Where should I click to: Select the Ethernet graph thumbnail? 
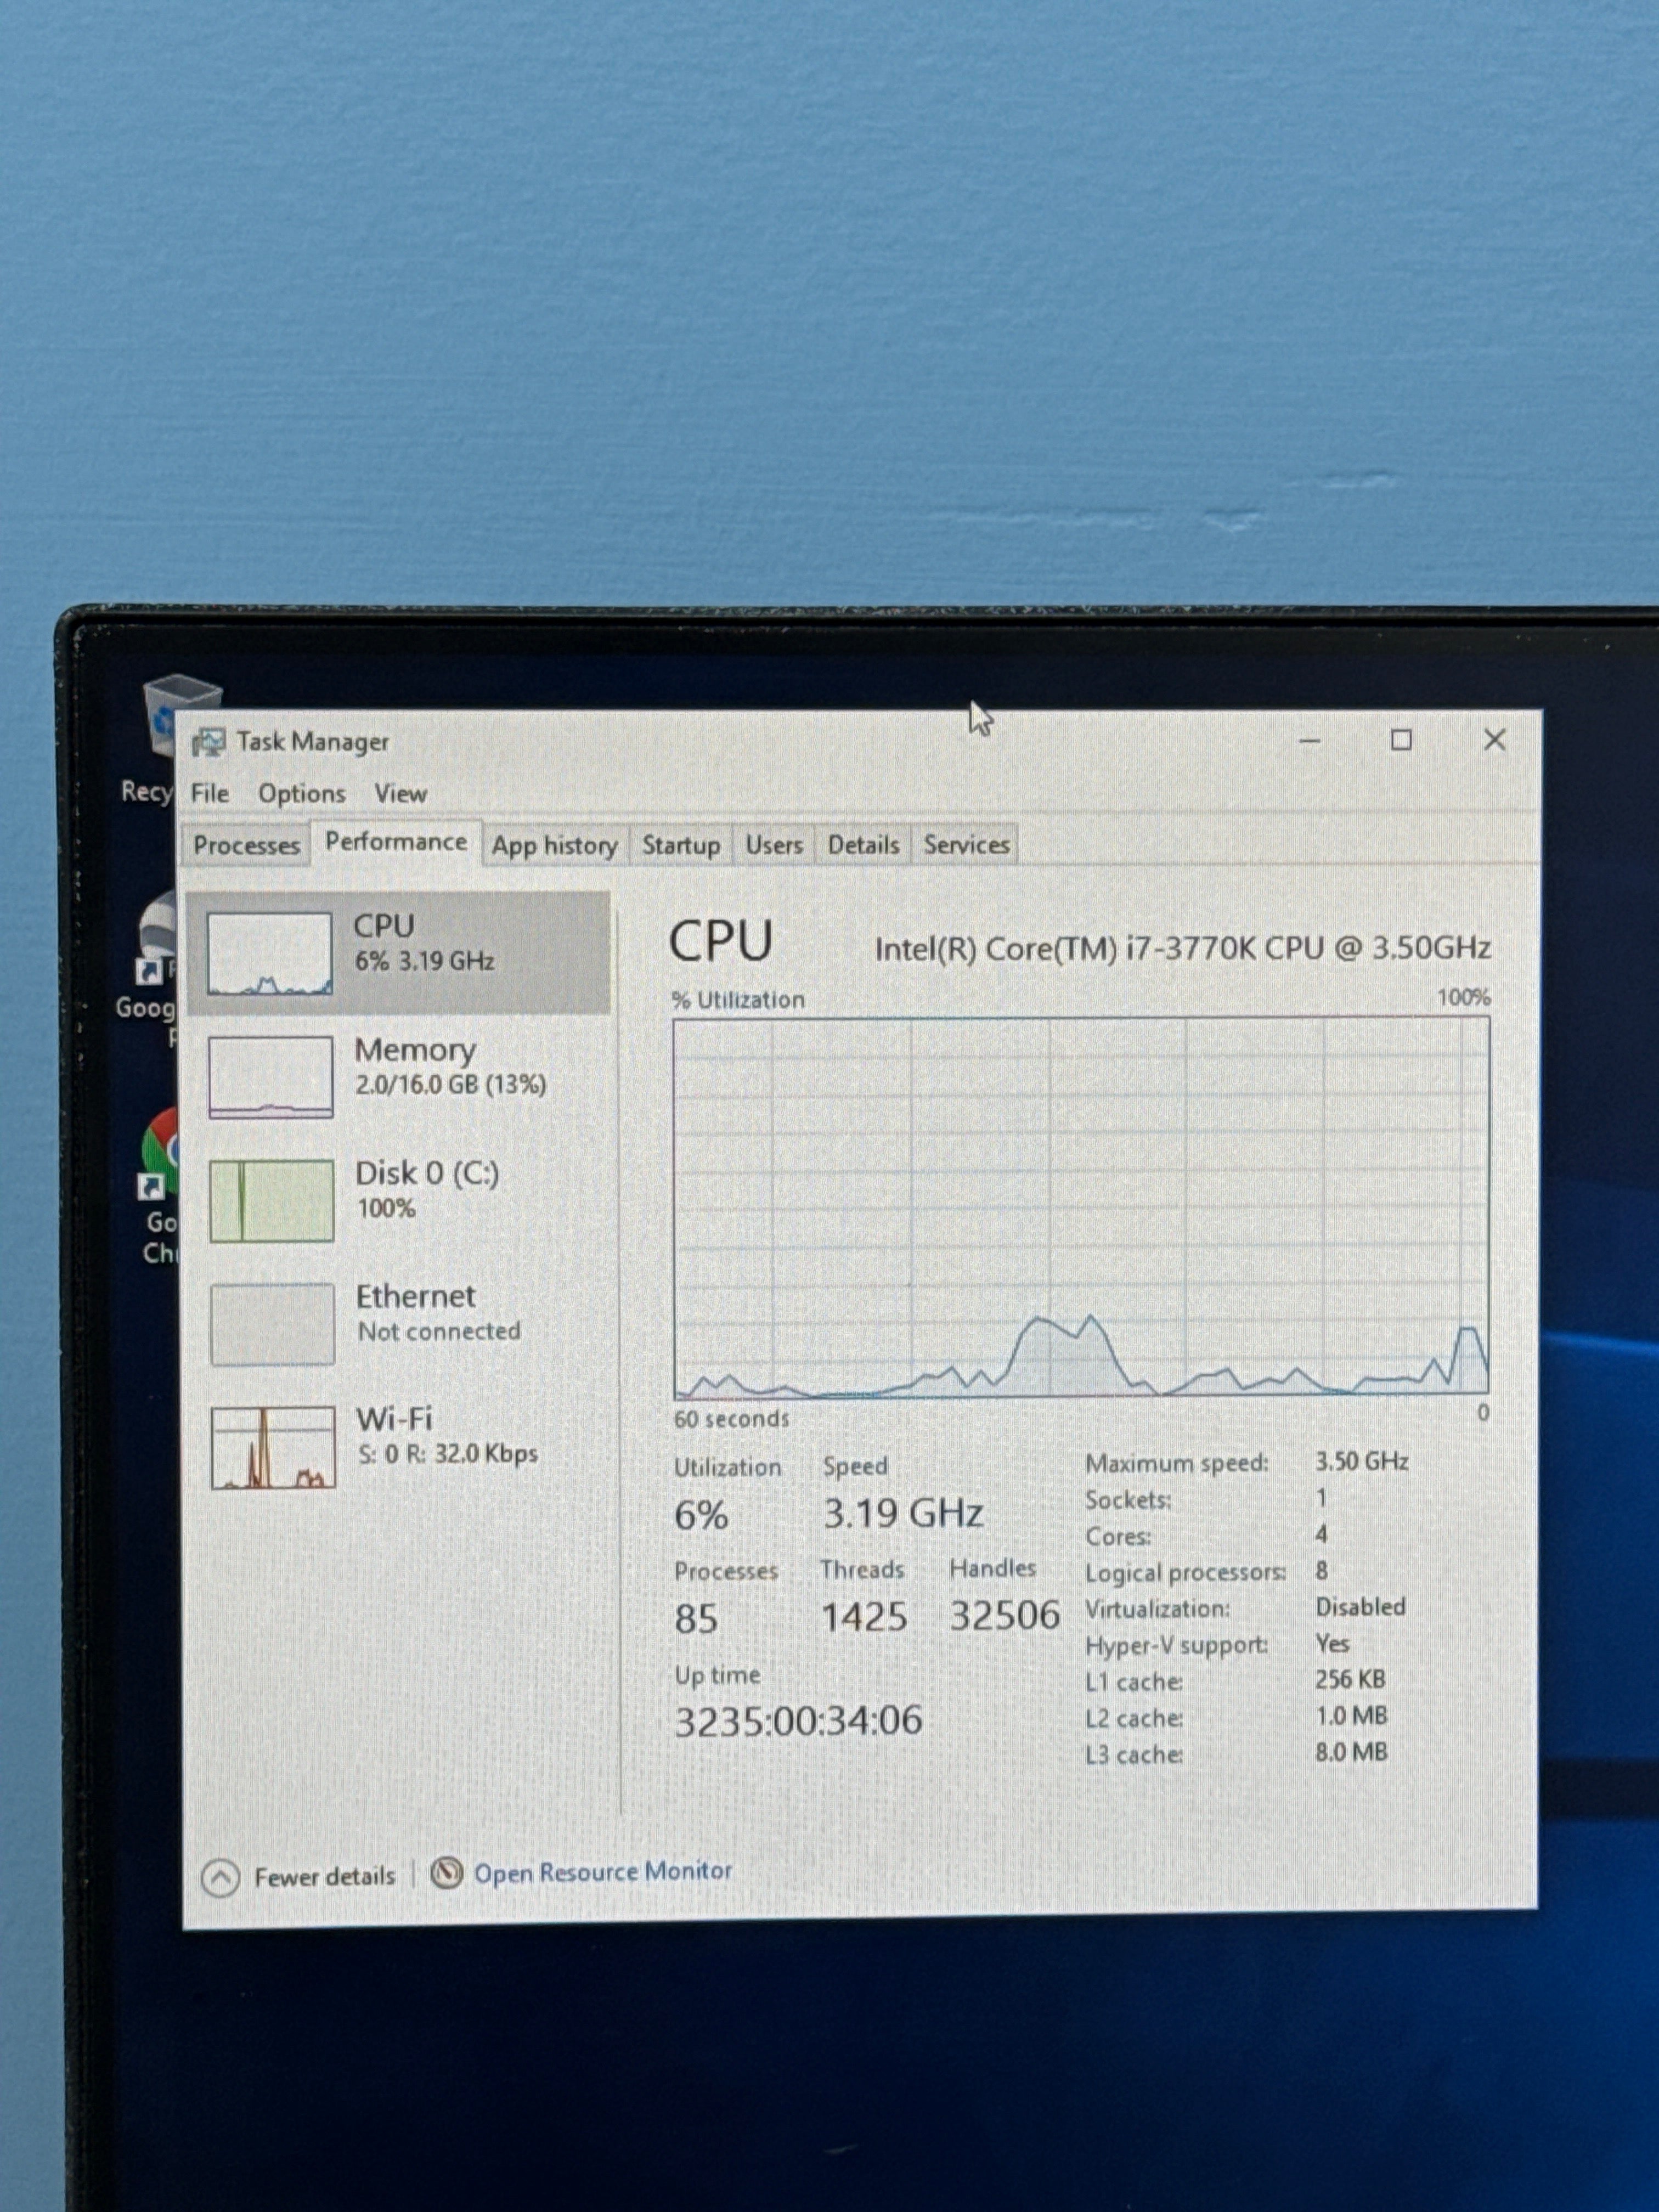tap(272, 1324)
